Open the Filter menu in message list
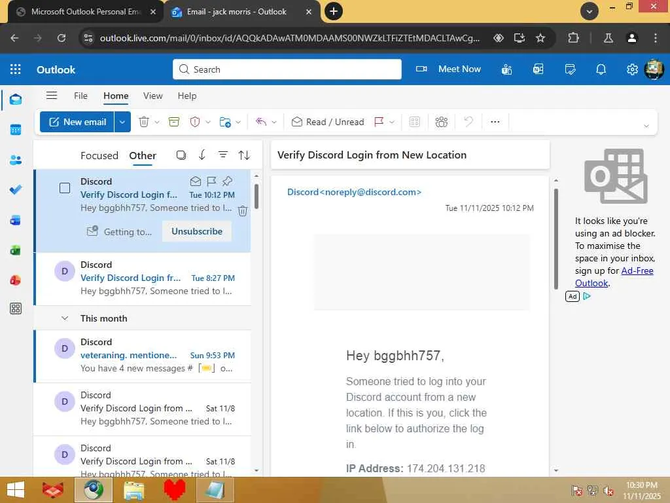Viewport: 670px width, 503px height. coord(223,155)
